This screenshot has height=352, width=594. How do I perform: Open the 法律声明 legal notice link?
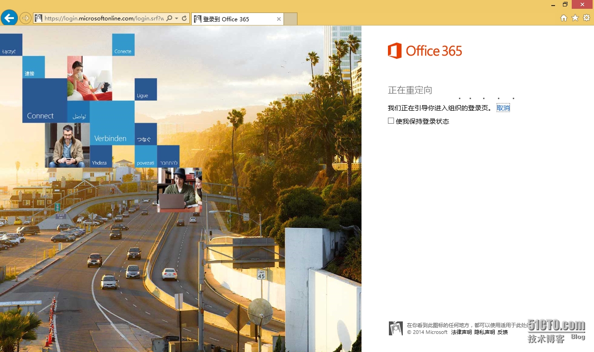(x=461, y=332)
